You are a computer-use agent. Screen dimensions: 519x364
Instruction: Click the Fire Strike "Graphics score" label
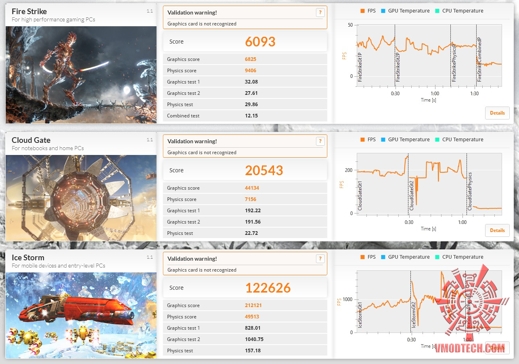[183, 59]
